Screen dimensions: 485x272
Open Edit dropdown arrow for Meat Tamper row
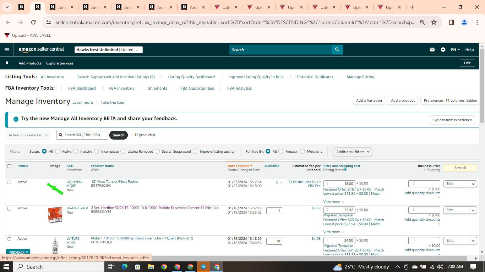(473, 184)
